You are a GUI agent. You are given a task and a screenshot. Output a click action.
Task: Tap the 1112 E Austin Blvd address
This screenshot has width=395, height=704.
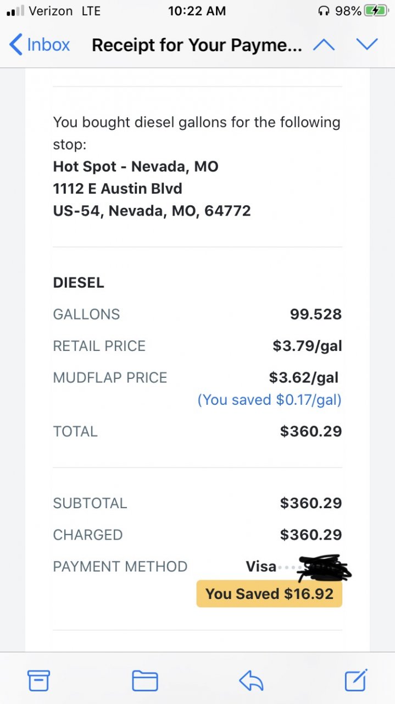[118, 189]
